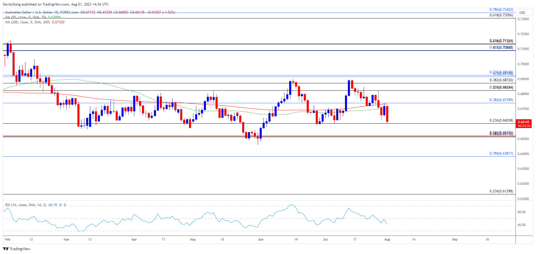The height and width of the screenshot is (254, 536).
Task: Click the 0.236(0.66038) Fibonacci label
Action: pos(501,120)
